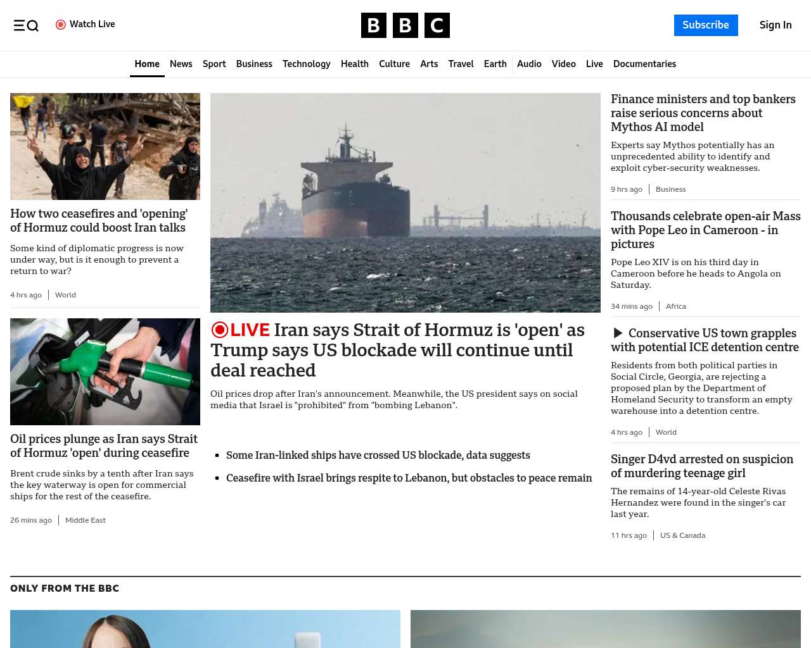The width and height of the screenshot is (811, 648).
Task: Open Pope Leo Cameroon Mass story
Action: click(x=705, y=230)
